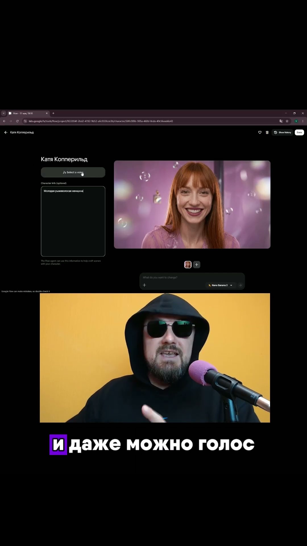
Task: Click the Done button
Action: pos(299,133)
